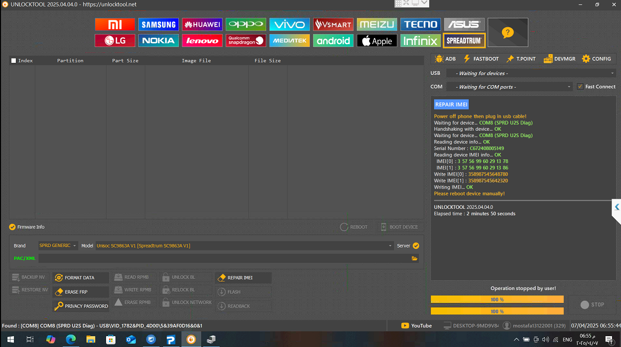
Task: Select the Spreadtrum brand logo
Action: [x=464, y=41]
